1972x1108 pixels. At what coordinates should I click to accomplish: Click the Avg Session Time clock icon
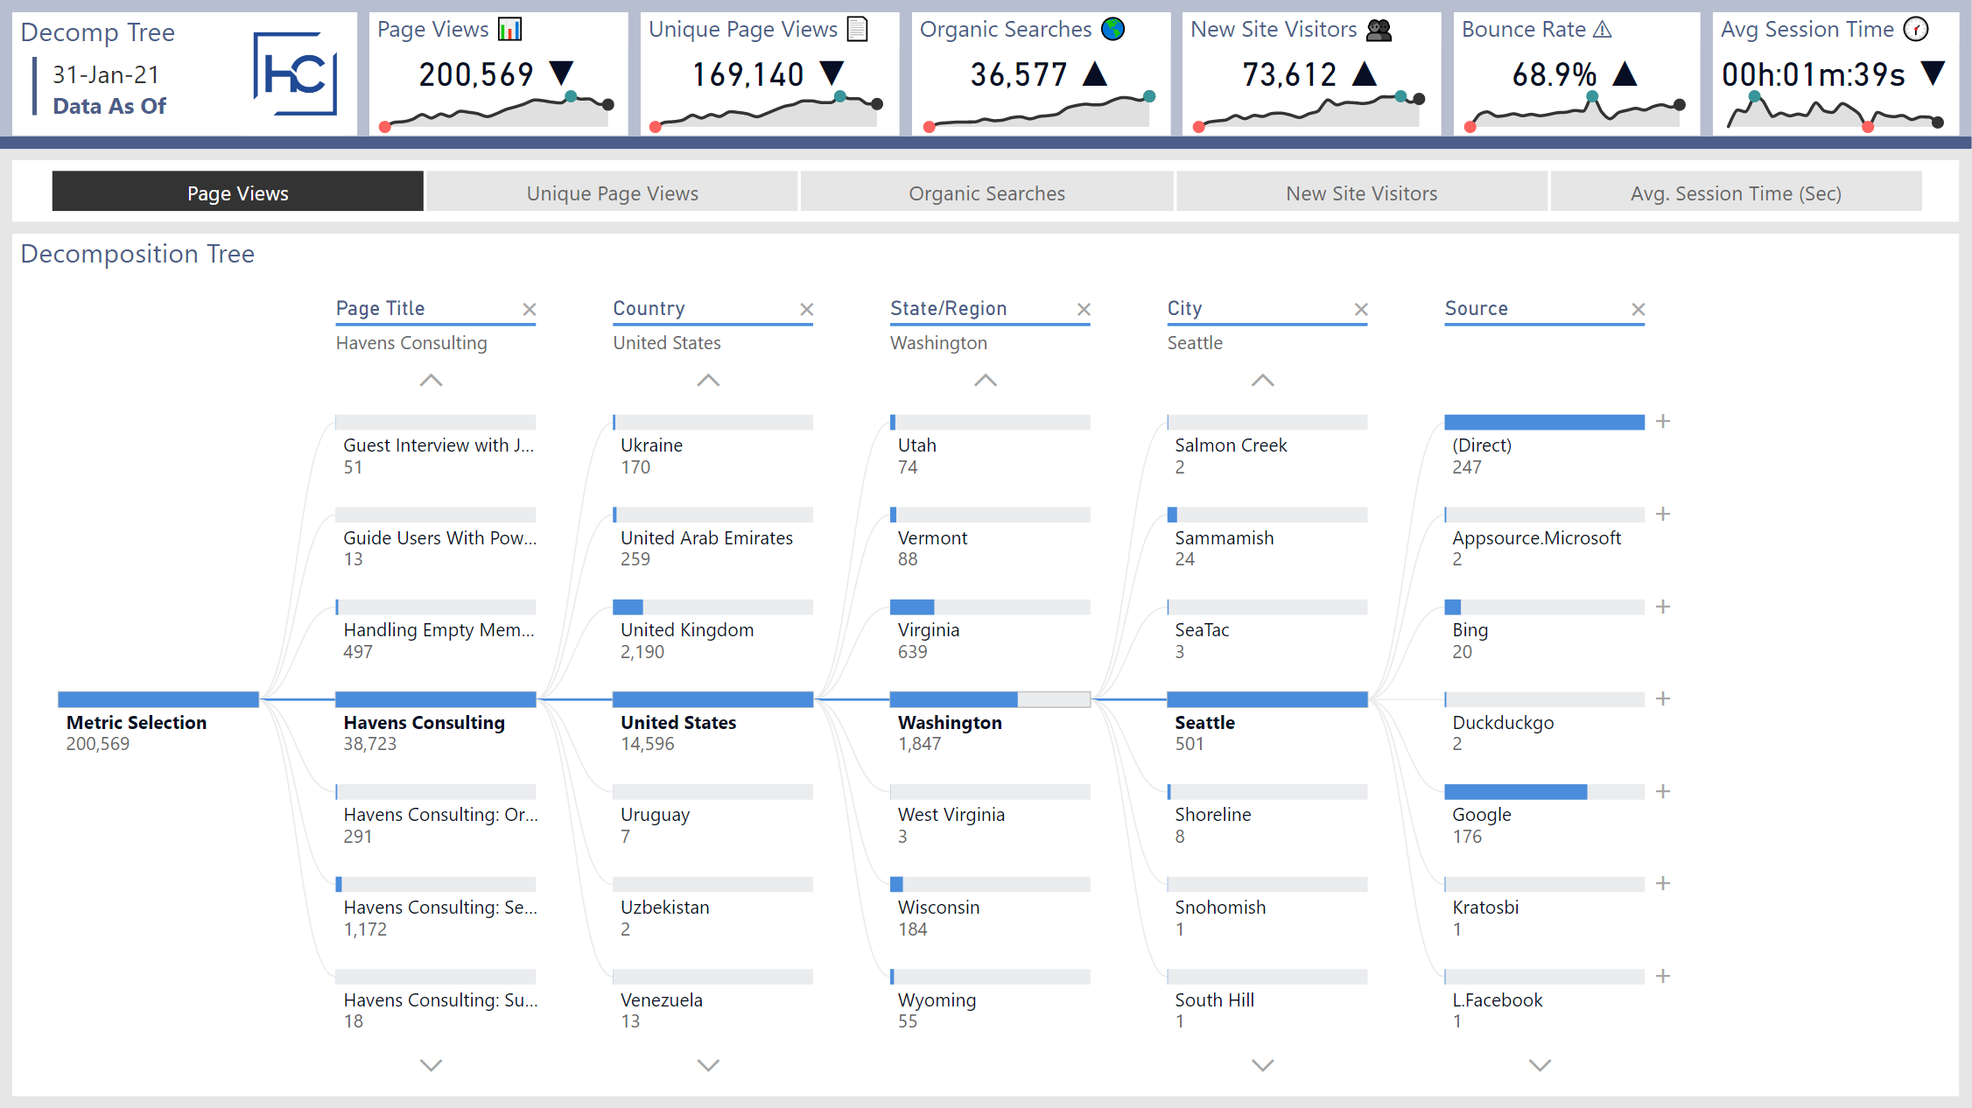tap(1916, 30)
